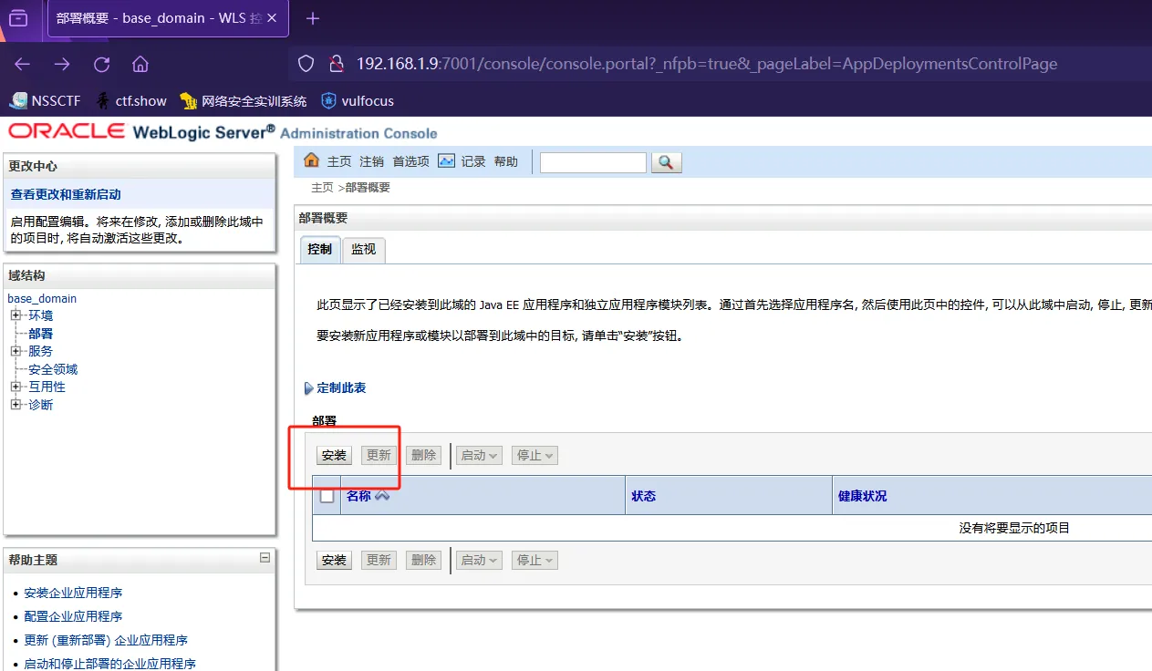Open the browser home page

(x=140, y=64)
